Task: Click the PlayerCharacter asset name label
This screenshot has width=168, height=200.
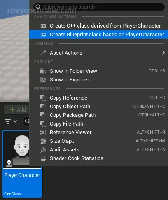Action: 22,175
